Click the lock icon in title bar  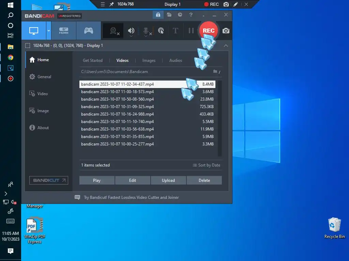(158, 15)
